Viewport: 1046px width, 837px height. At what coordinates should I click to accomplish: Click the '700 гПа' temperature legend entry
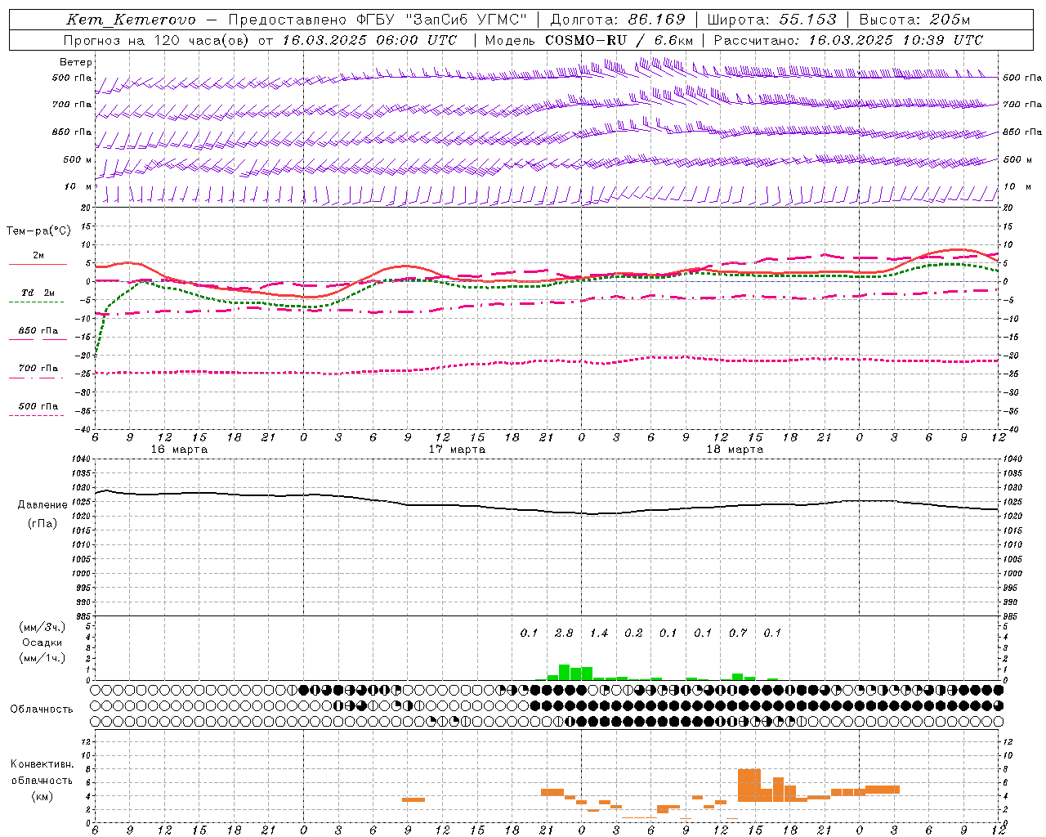tap(38, 369)
